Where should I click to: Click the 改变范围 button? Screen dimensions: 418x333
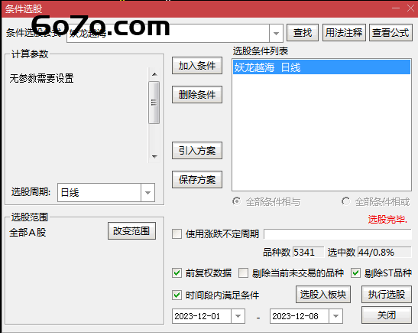point(131,231)
